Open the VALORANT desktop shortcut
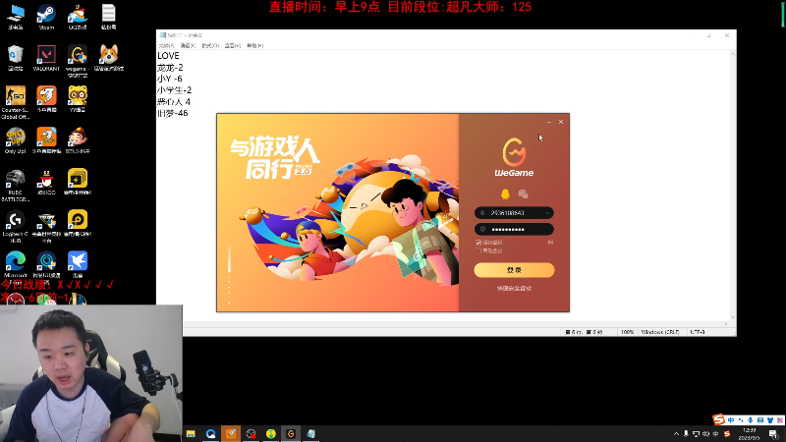Screen dimensions: 786x442 point(46,58)
